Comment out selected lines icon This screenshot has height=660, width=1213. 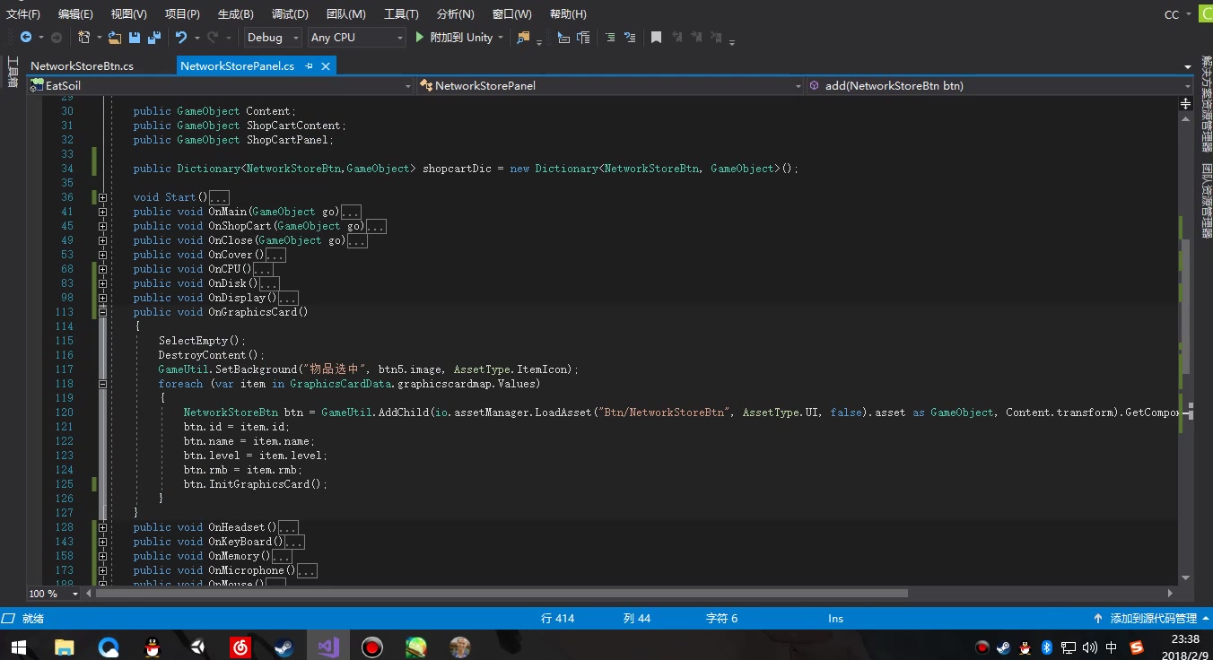[610, 38]
